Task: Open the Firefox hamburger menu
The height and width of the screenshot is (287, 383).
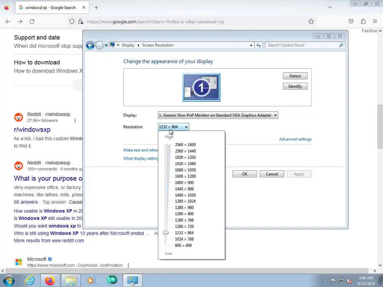Action: [x=375, y=22]
